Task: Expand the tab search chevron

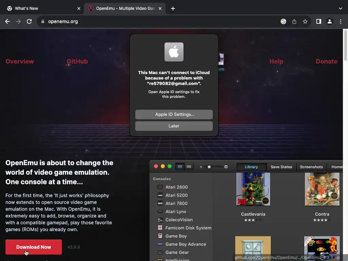Action: coord(341,8)
